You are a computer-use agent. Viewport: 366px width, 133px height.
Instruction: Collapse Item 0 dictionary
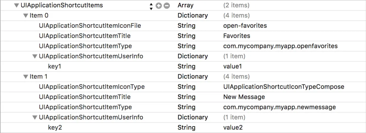[x=26, y=16]
